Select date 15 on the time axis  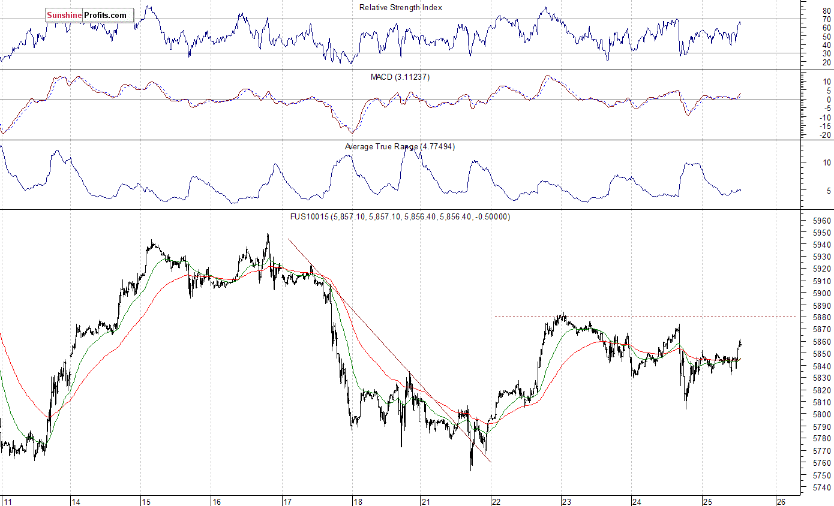point(146,501)
